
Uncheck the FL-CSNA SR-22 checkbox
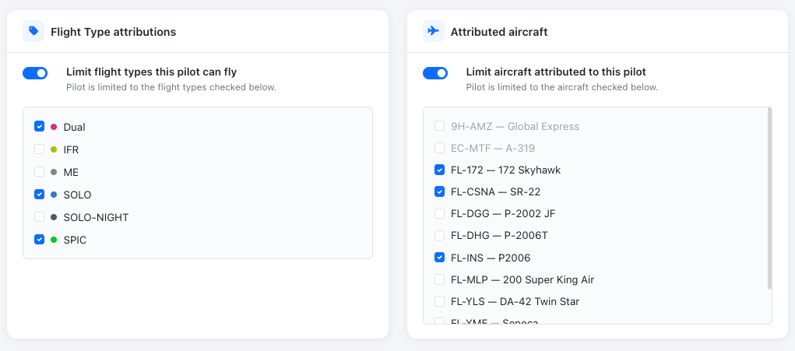pyautogui.click(x=440, y=191)
